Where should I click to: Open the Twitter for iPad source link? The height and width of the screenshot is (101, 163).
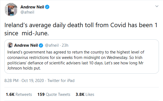(61, 81)
